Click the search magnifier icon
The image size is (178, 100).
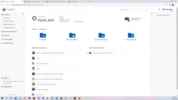click(x=122, y=9)
